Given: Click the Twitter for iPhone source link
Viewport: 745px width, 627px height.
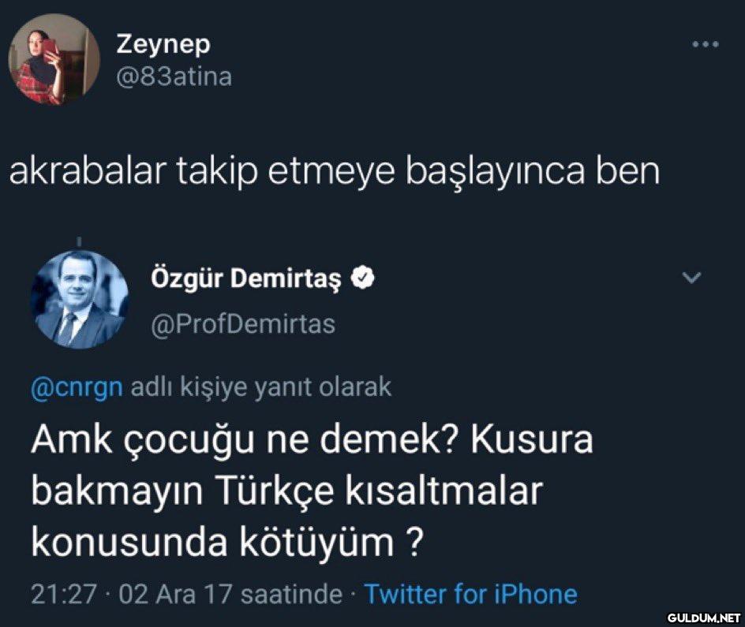Looking at the screenshot, I should (470, 593).
